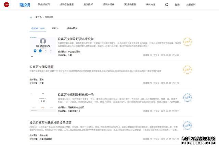Screen dimensions: 219x148
Task: Go to 集体投诉 in the navigation
Action: (x=88, y=4)
